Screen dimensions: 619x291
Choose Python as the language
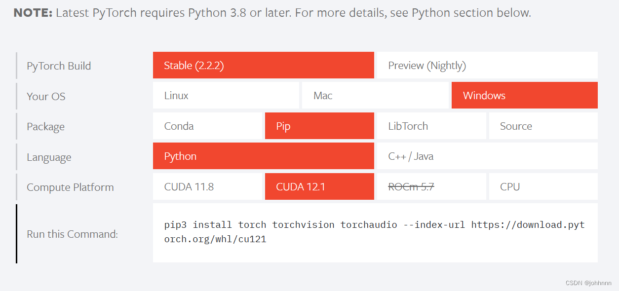click(x=263, y=156)
